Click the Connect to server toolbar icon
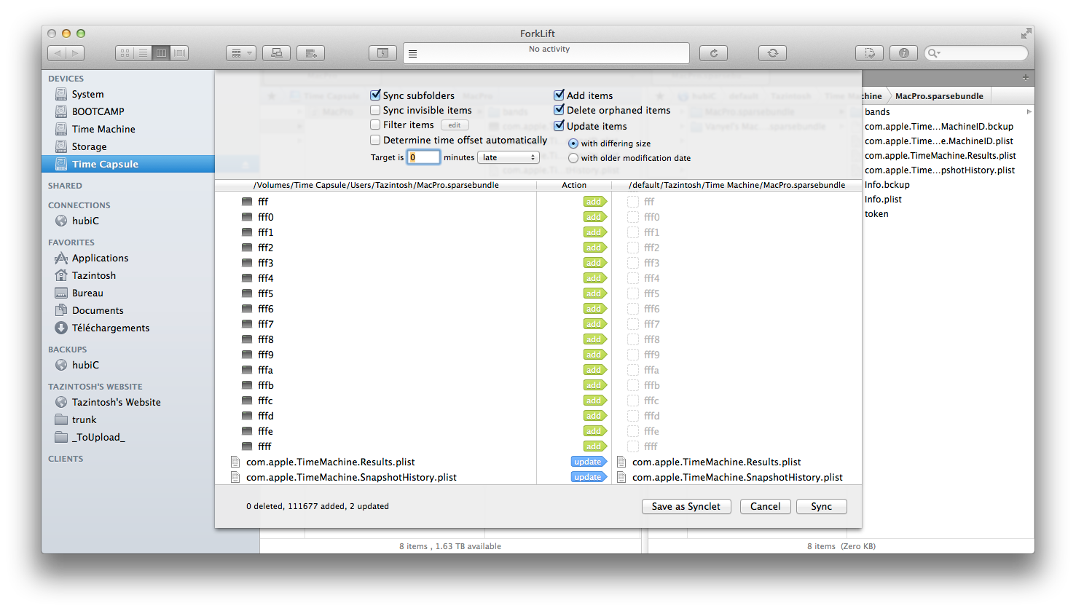 tap(276, 53)
